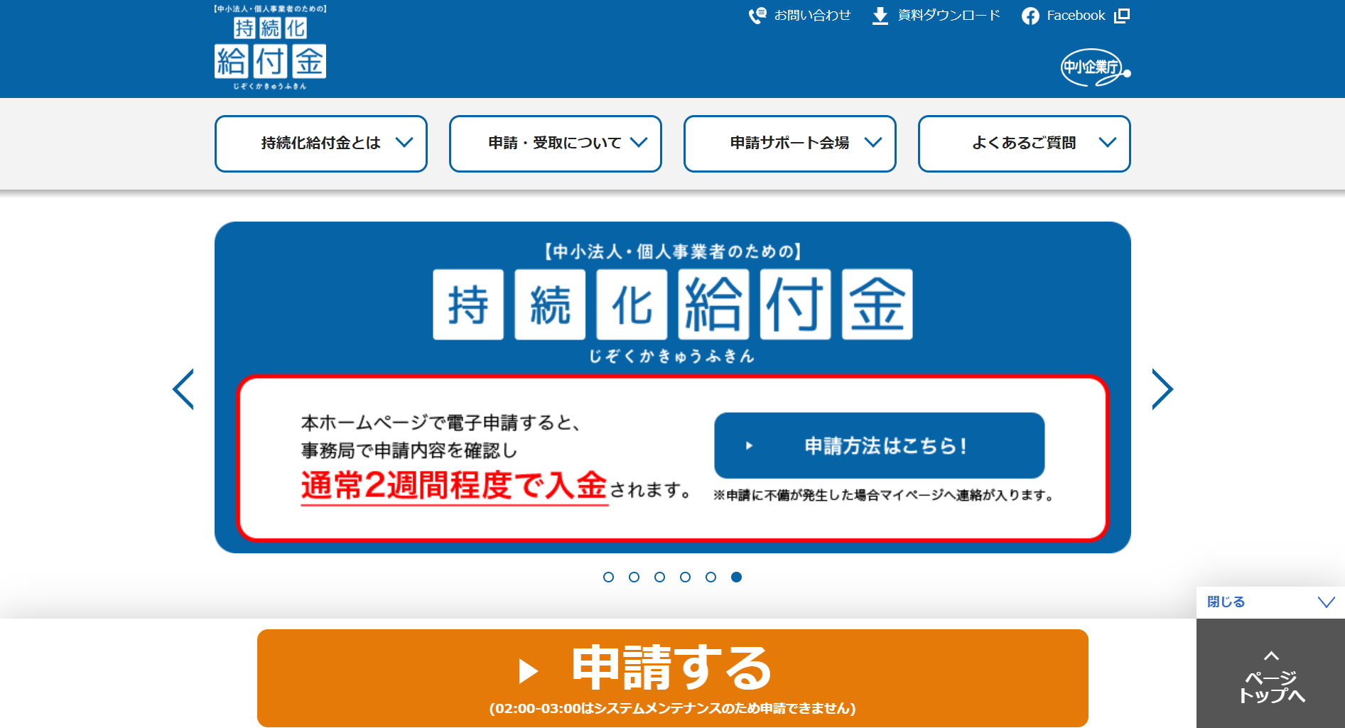This screenshot has height=728, width=1345.
Task: Go to previous carousel slide with left arrow
Action: [x=183, y=389]
